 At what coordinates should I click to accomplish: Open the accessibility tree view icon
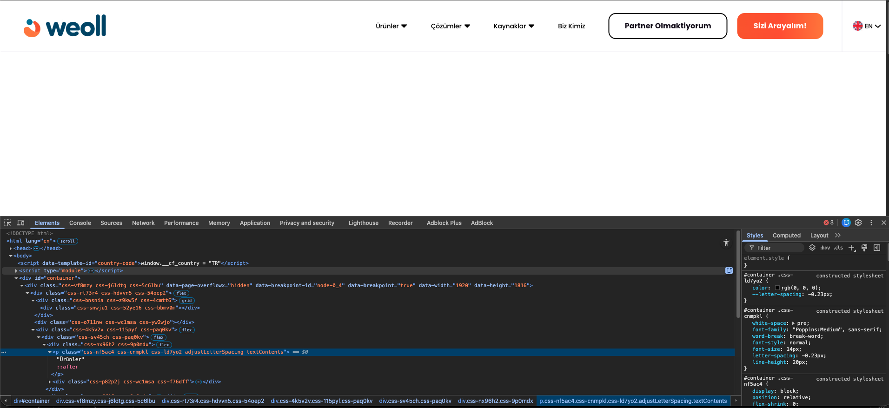726,243
